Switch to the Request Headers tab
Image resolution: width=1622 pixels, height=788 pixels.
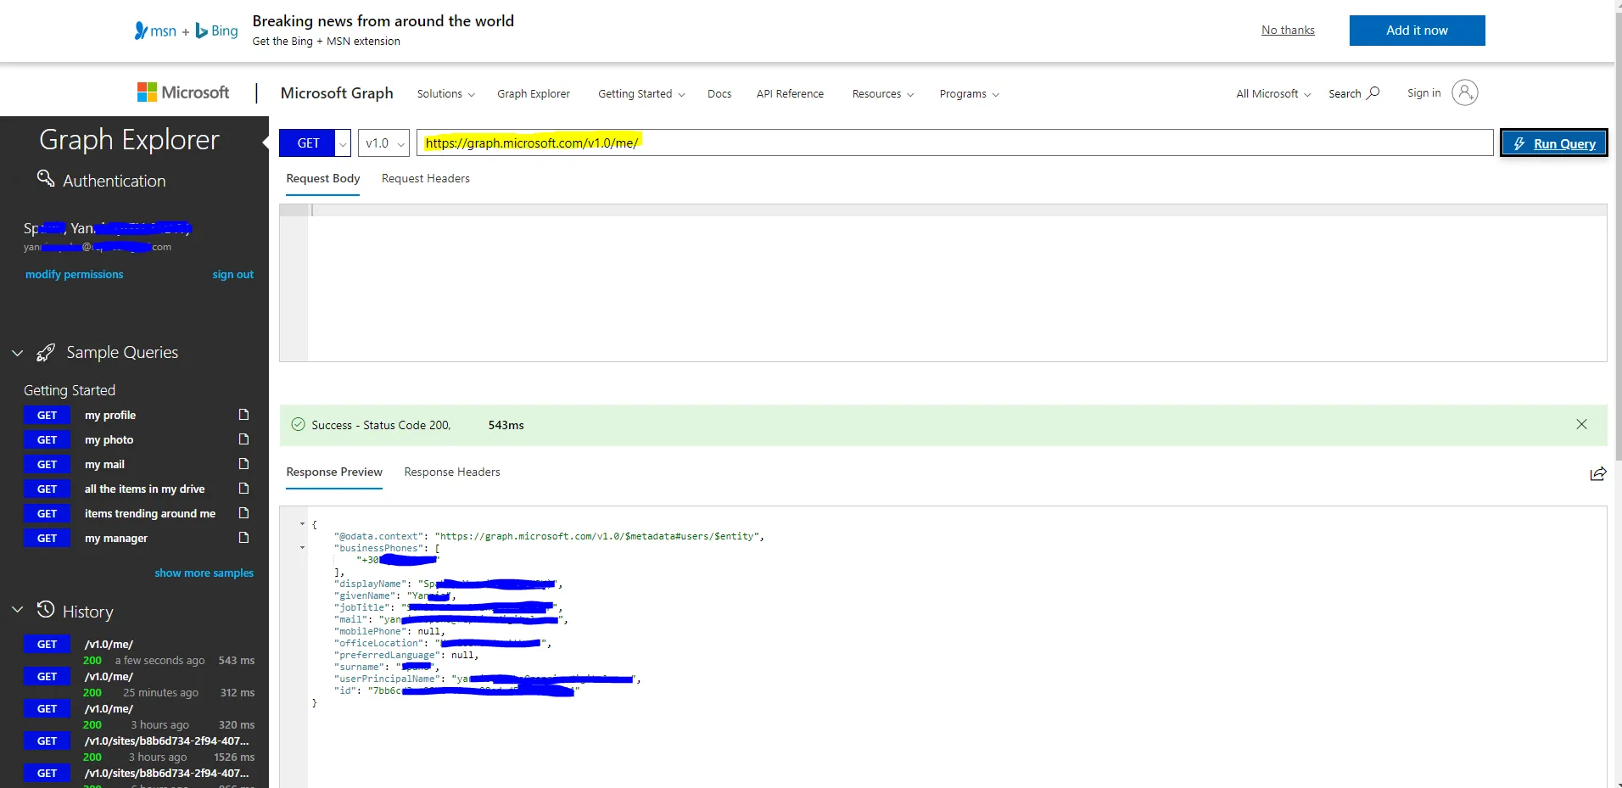[x=426, y=178]
